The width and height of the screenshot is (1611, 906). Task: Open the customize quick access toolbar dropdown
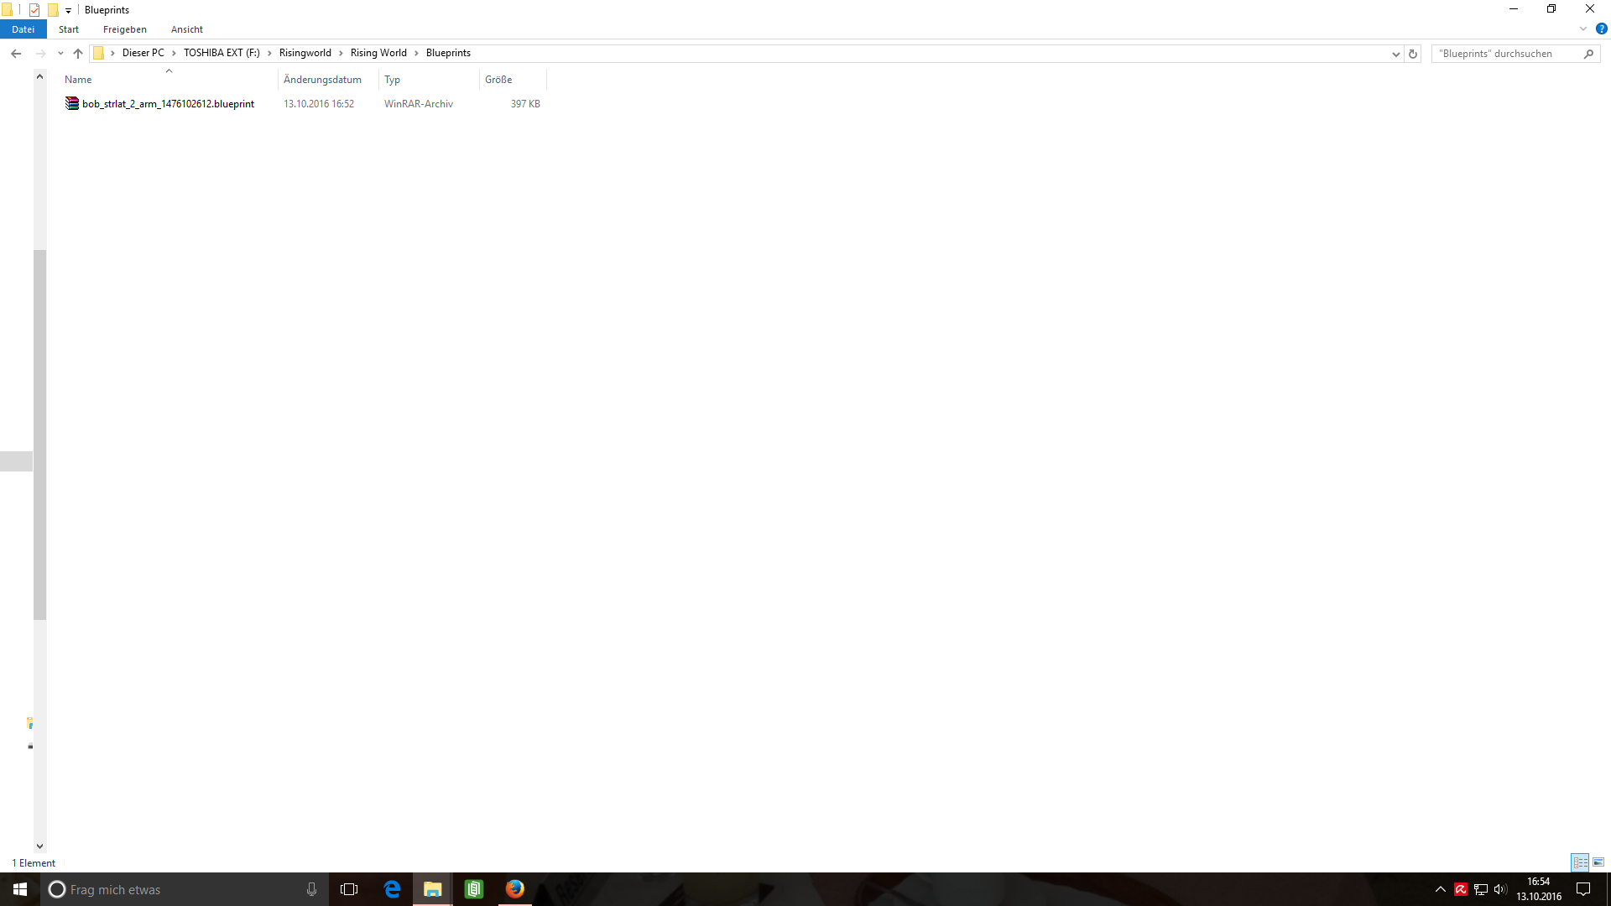click(x=69, y=11)
